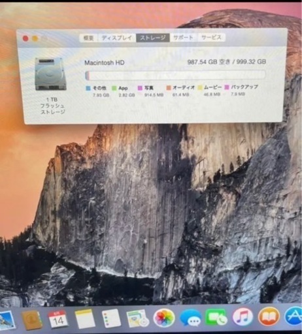This screenshot has height=334, width=302.
Task: Switch to the 概要 tab
Action: (x=88, y=38)
